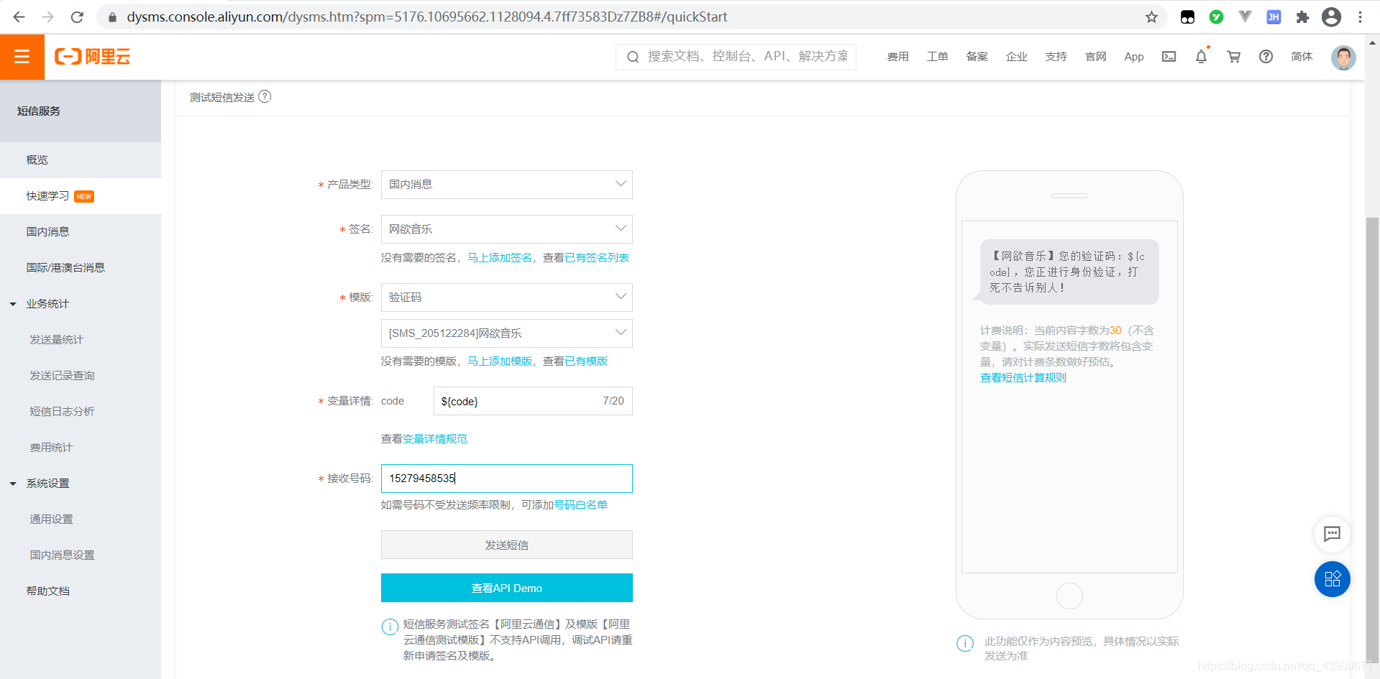Open the 模版 type dropdown 验证码
This screenshot has width=1380, height=679.
[506, 297]
